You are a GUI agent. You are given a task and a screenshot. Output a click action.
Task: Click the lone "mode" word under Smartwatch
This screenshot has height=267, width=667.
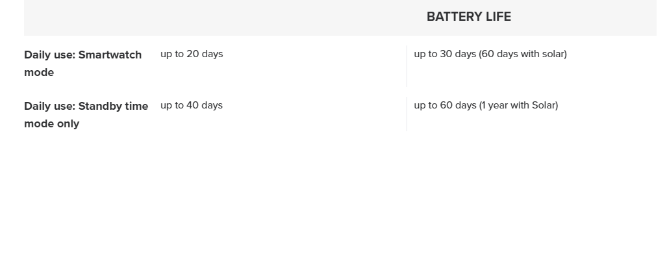pyautogui.click(x=39, y=72)
